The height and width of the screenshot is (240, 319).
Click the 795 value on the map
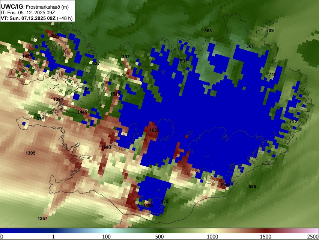293,121
